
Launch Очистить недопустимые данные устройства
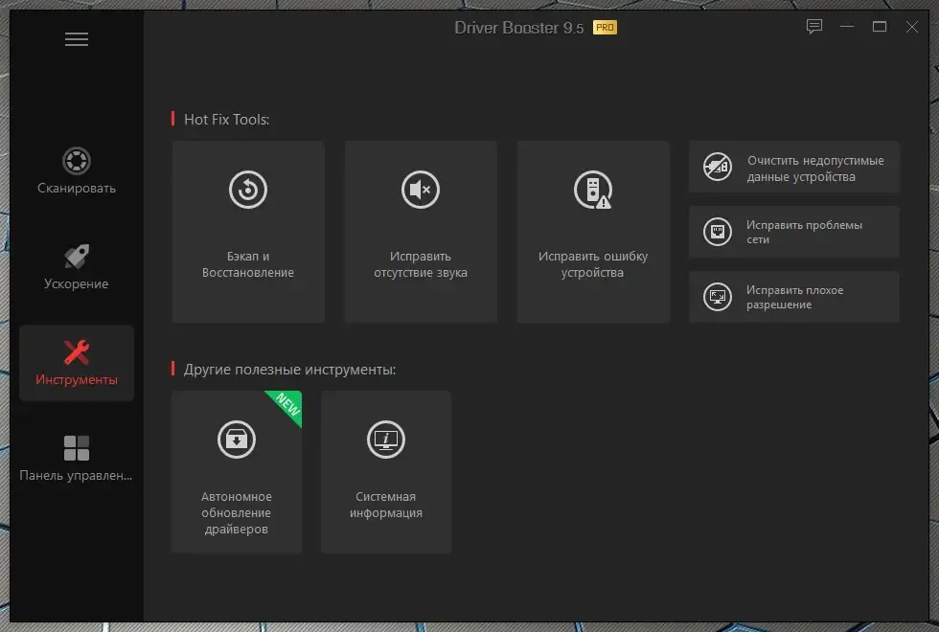point(794,167)
